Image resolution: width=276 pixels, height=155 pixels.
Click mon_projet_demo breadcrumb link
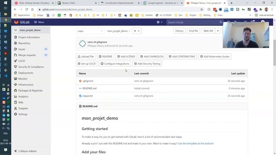pos(117,31)
